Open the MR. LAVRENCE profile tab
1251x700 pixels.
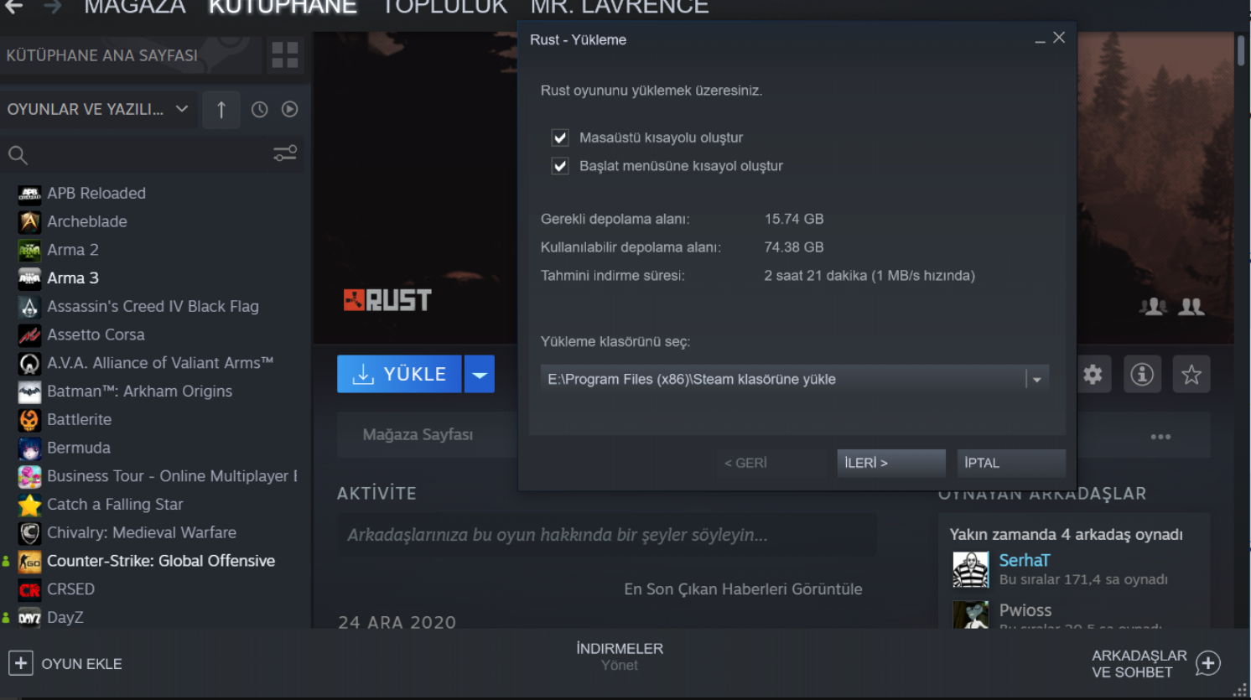click(x=620, y=8)
